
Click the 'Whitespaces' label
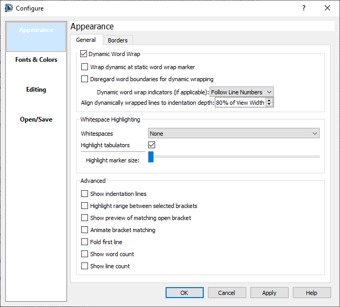pos(97,134)
